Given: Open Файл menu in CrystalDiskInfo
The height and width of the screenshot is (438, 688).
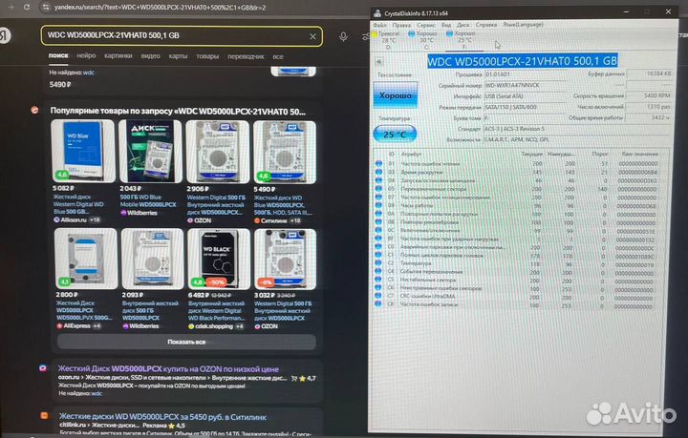Looking at the screenshot, I should coord(380,25).
